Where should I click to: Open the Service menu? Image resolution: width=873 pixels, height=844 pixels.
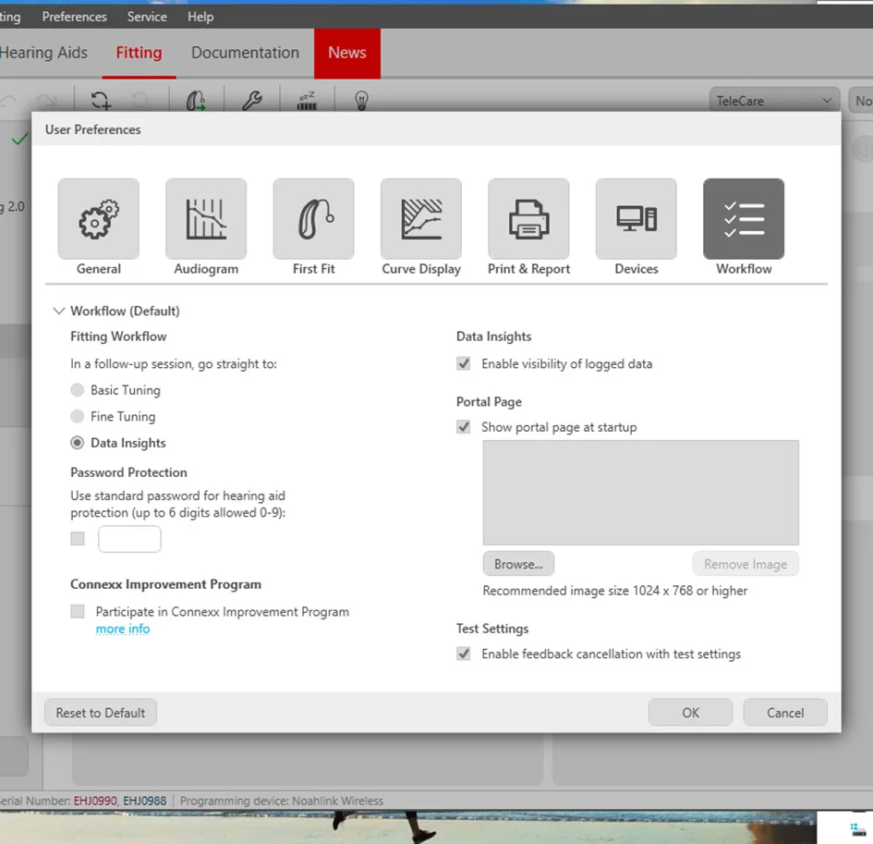coord(147,17)
